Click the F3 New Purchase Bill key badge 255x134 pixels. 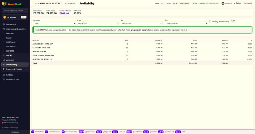pos(63,132)
